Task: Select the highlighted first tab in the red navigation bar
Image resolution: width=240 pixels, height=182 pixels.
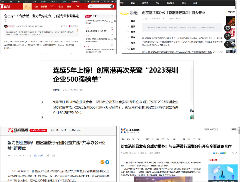Action: coord(27,6)
